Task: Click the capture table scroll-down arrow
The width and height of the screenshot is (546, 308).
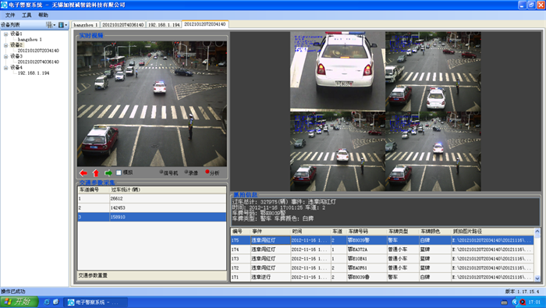Action: 537,278
